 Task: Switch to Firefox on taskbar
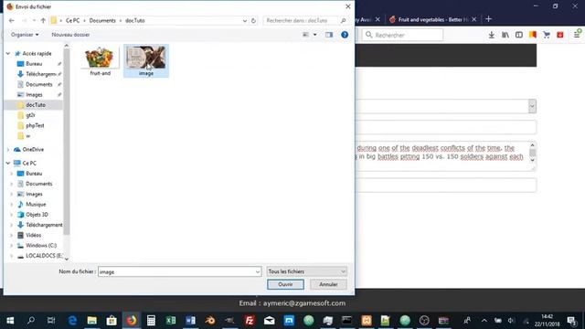click(132, 321)
